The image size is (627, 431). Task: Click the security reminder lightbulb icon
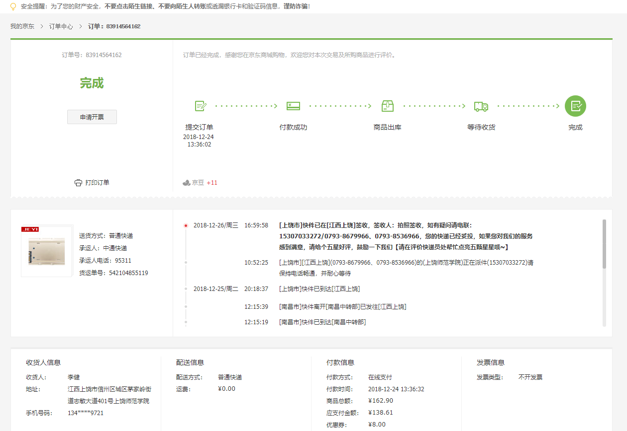pos(13,6)
